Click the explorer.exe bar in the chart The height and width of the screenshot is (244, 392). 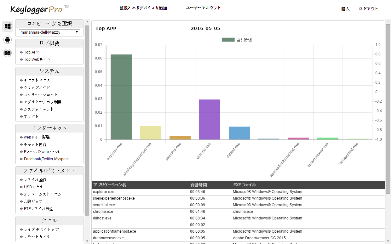point(121,97)
